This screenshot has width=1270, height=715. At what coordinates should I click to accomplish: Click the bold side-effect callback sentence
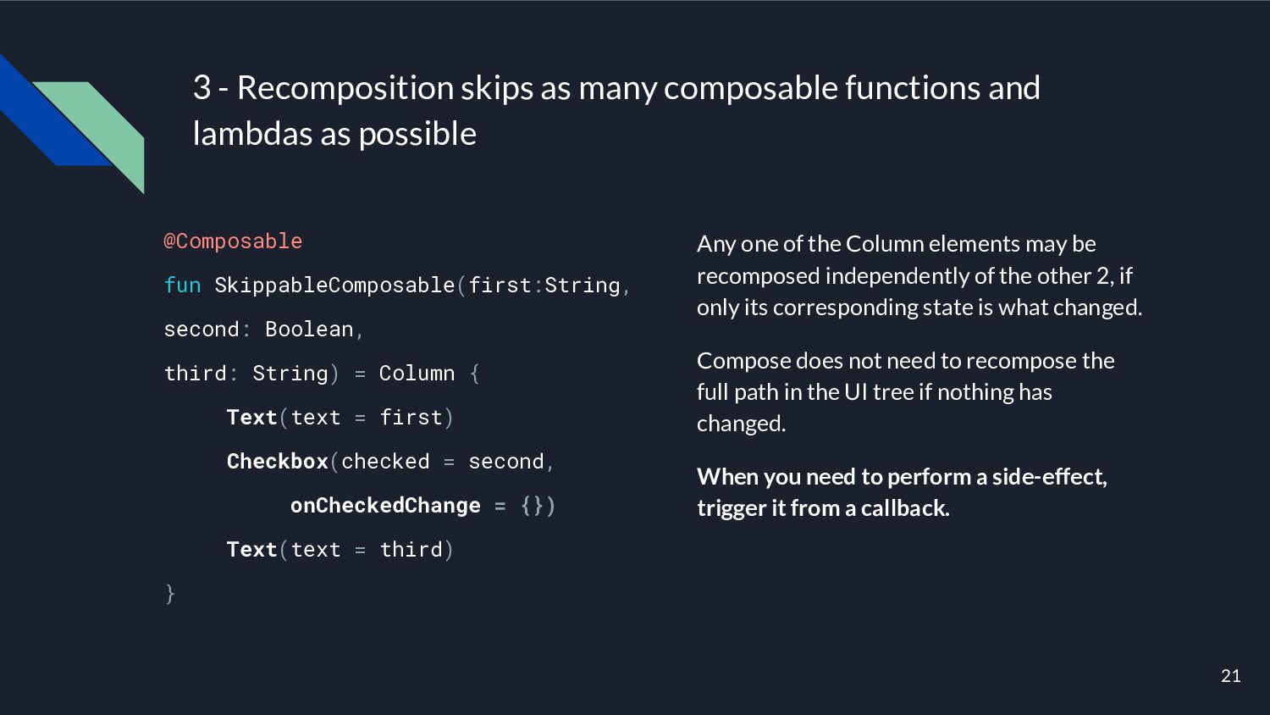(902, 492)
